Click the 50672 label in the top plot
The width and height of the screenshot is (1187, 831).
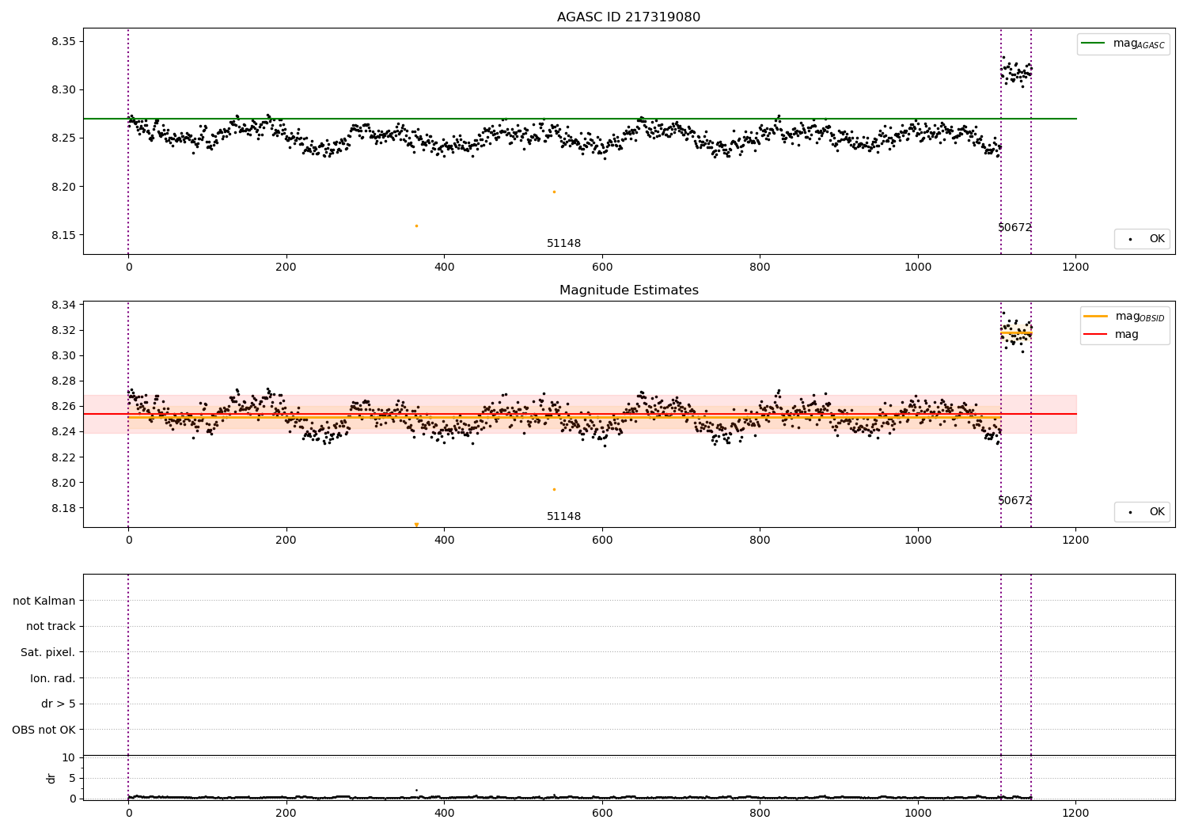[1014, 228]
